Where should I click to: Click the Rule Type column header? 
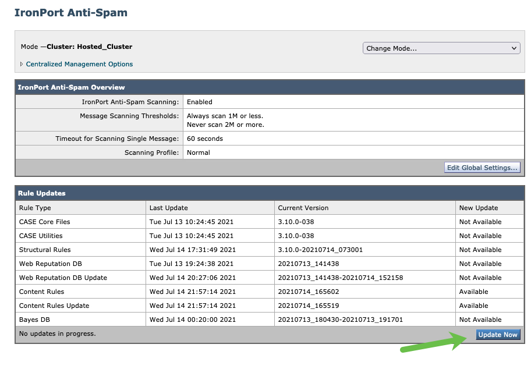click(x=35, y=208)
